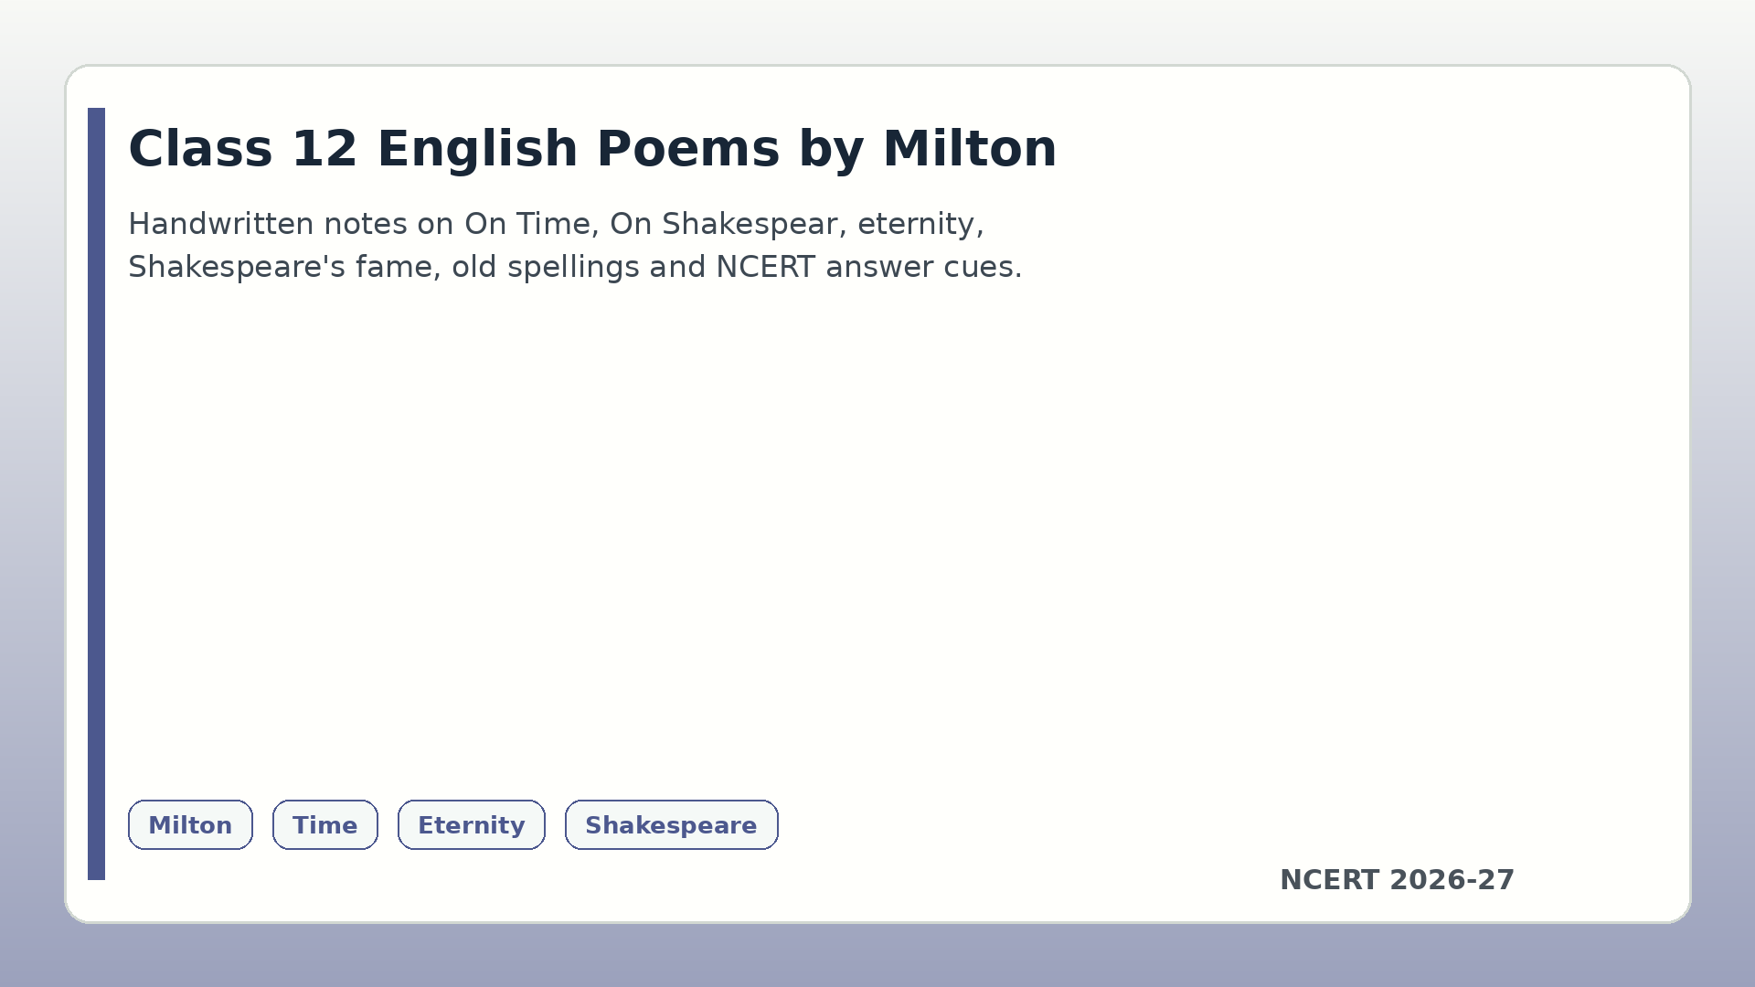
Task: Click the title Class 12 English Poems by Milton
Action: [x=592, y=149]
